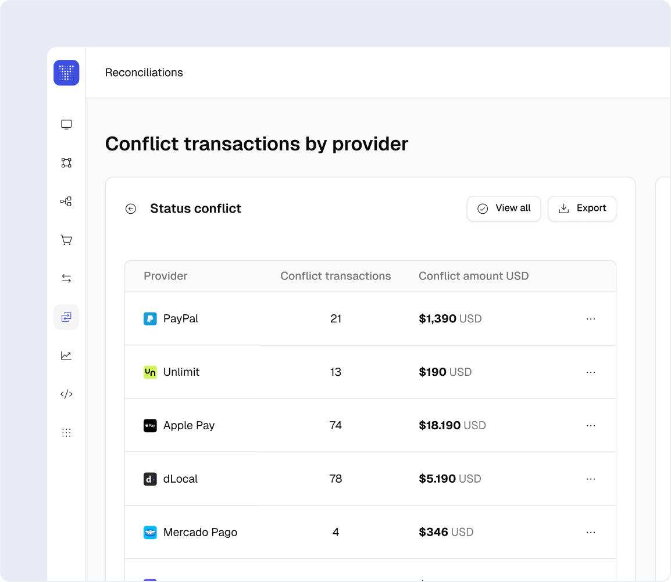The width and height of the screenshot is (671, 582).
Task: Click the Reconciliations breadcrumb title
Action: pos(144,73)
